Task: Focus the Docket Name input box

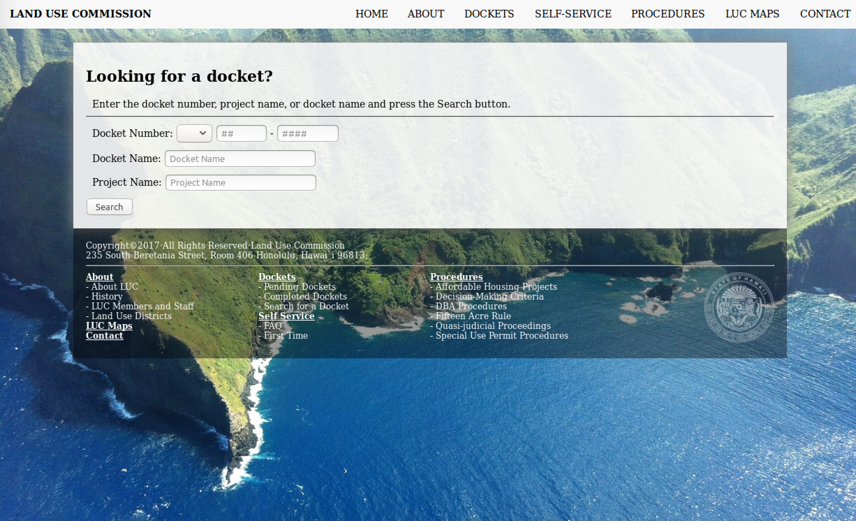Action: [x=240, y=159]
